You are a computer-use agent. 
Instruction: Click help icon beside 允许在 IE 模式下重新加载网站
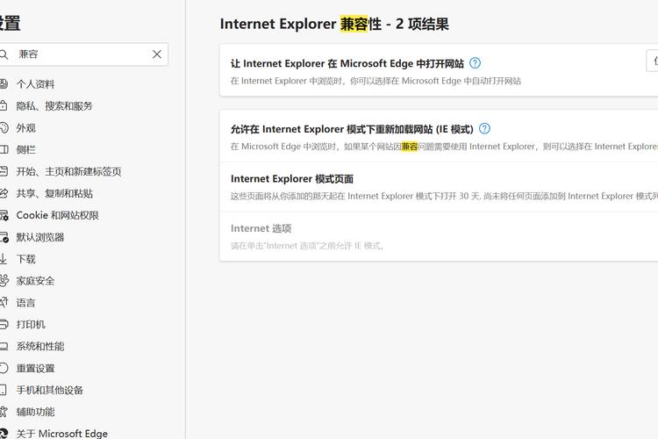click(x=484, y=128)
